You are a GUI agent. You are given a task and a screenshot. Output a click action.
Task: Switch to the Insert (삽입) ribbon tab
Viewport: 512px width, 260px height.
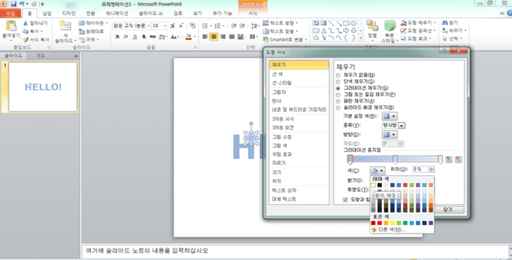pyautogui.click(x=47, y=13)
